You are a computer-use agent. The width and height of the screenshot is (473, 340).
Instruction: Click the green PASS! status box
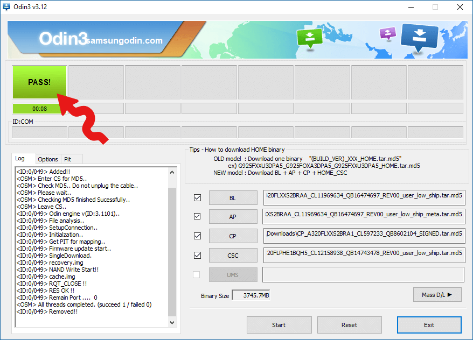39,82
